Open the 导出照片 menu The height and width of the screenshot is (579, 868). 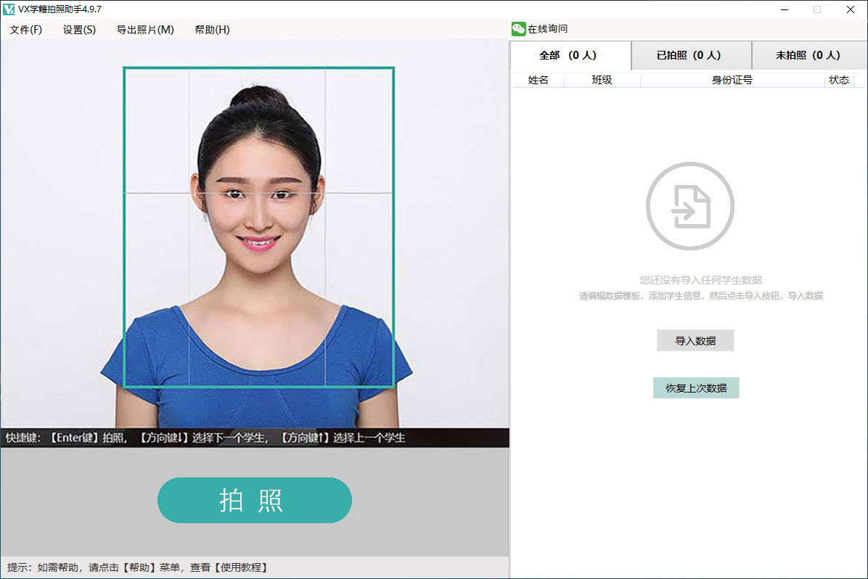[x=144, y=29]
